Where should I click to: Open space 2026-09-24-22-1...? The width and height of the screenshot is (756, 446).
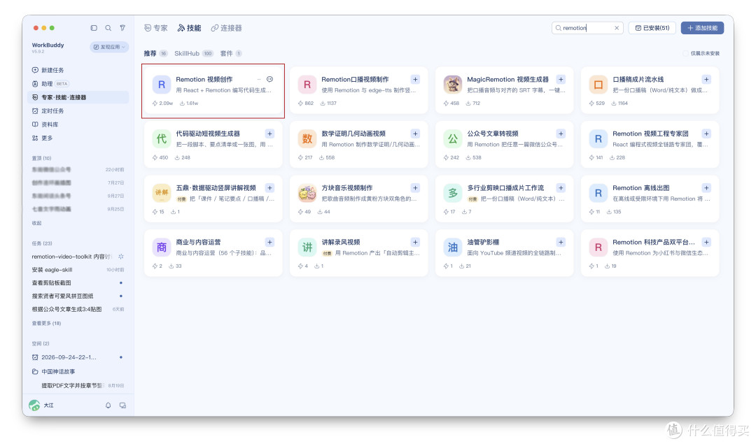[x=78, y=357]
